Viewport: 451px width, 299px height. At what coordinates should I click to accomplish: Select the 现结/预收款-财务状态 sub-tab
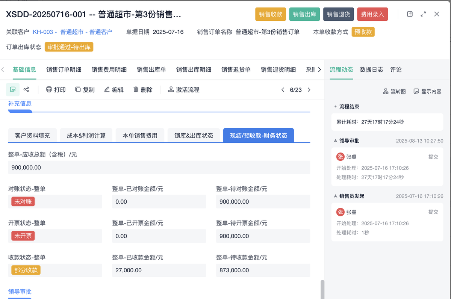[259, 136]
